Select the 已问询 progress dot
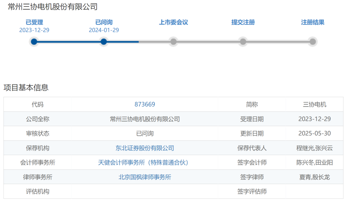This screenshot has width=345, height=200. pyautogui.click(x=103, y=42)
